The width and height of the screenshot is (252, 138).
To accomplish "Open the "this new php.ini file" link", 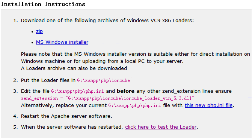I will [208, 105].
